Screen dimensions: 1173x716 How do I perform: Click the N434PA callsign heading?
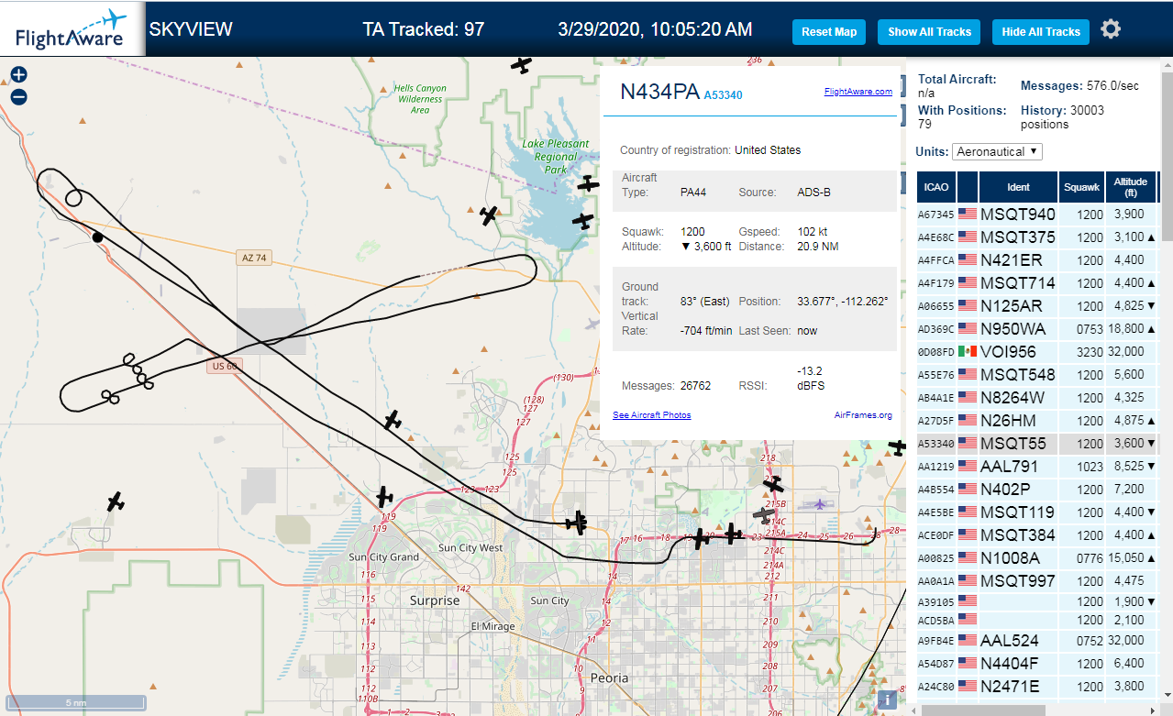pyautogui.click(x=659, y=92)
